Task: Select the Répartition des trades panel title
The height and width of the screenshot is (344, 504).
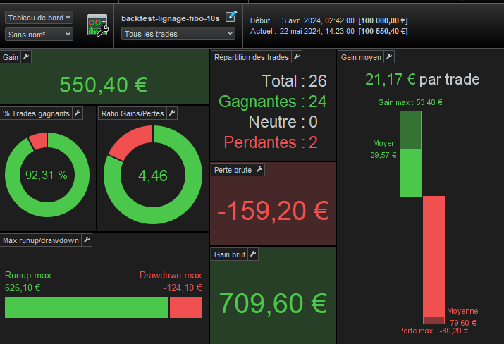Action: pos(252,57)
